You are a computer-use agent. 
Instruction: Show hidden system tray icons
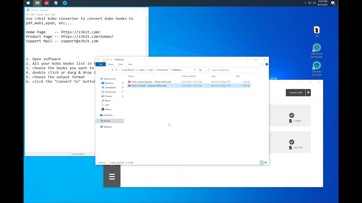[x=305, y=3]
